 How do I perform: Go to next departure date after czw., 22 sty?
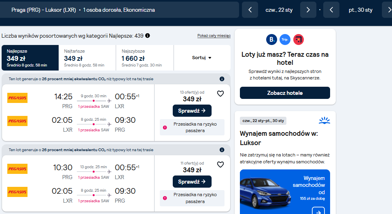pyautogui.click(x=308, y=10)
